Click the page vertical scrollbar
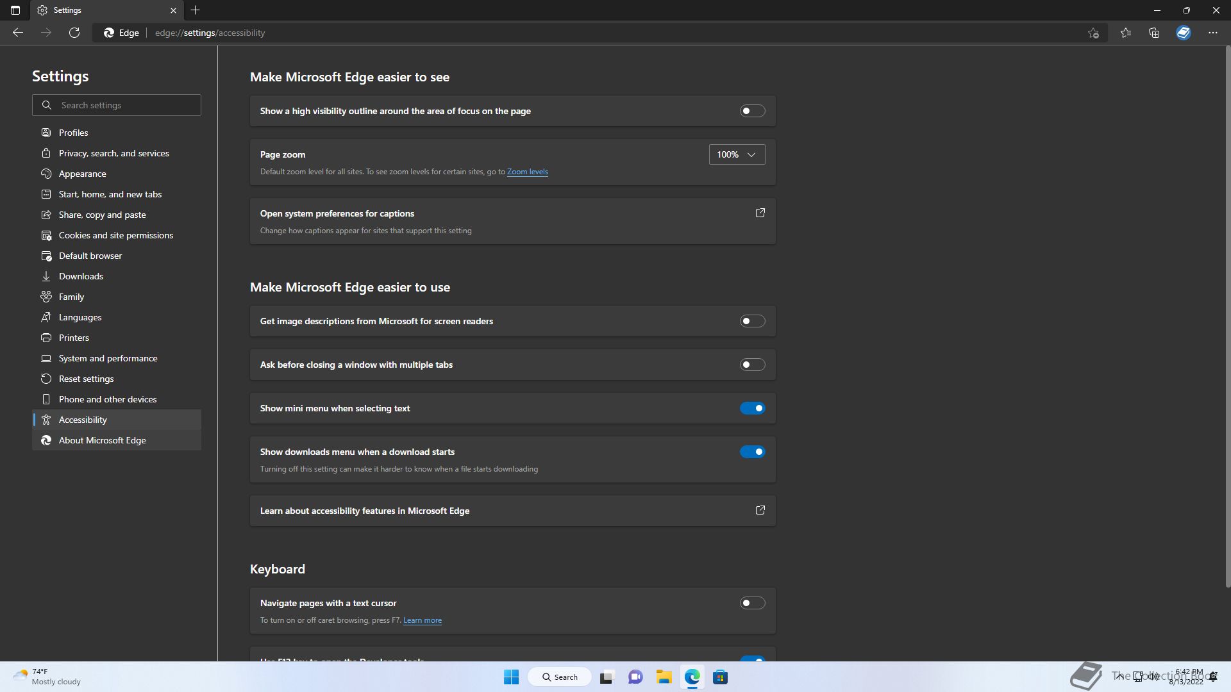The height and width of the screenshot is (692, 1231). tap(1227, 317)
